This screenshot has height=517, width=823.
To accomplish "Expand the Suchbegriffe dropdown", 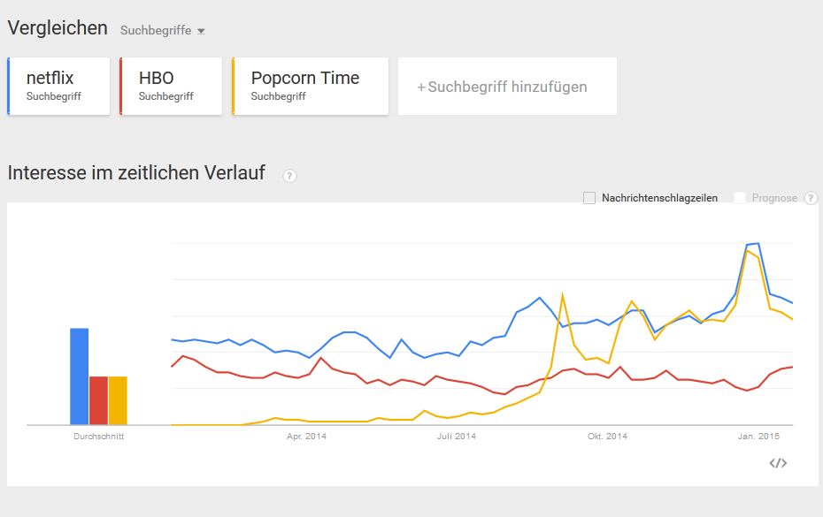I will [x=163, y=30].
